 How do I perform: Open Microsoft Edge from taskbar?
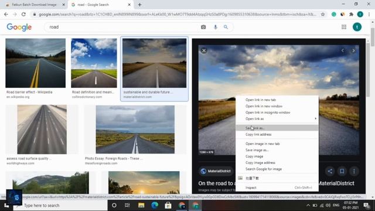pyautogui.click(x=155, y=205)
